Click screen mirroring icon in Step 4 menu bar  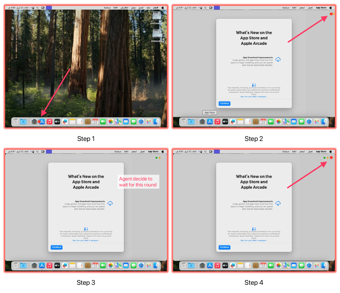(x=211, y=151)
